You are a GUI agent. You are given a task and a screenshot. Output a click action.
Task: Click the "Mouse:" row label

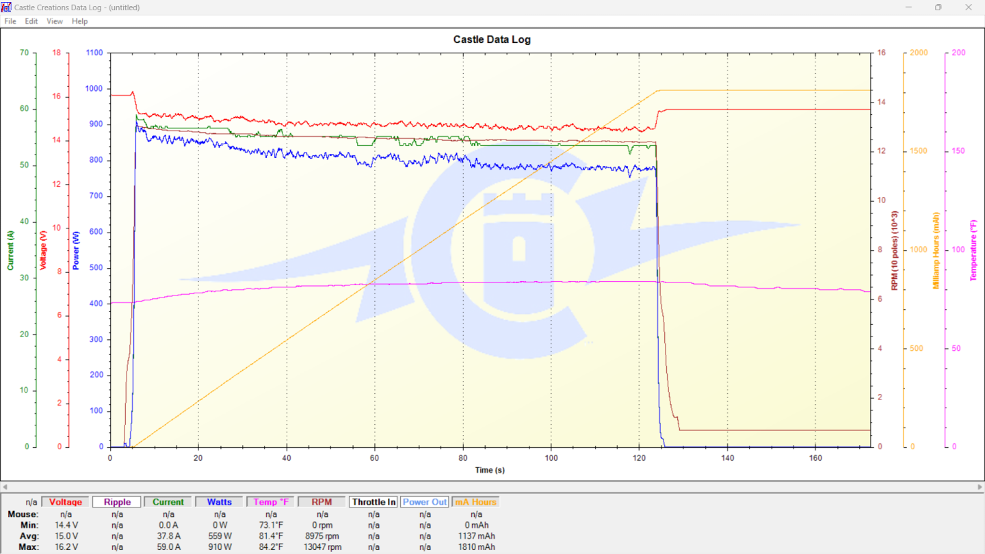(23, 514)
